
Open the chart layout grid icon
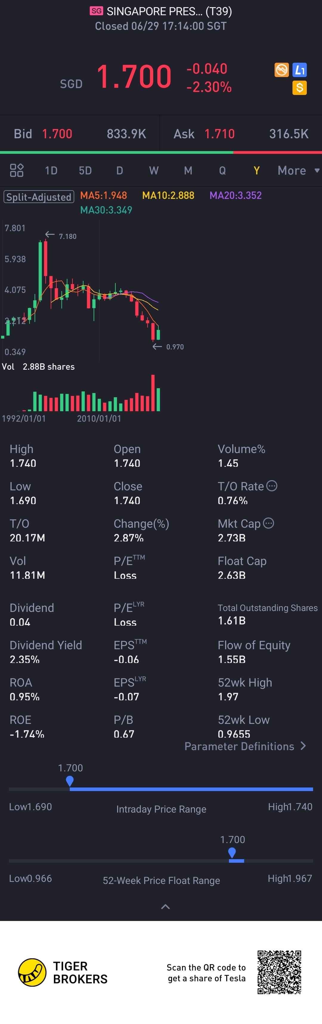(x=17, y=170)
